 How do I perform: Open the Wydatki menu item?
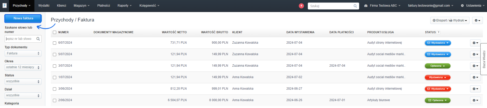pyautogui.click(x=44, y=6)
